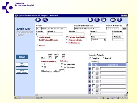Select SI for Estudio macromicro
The width and height of the screenshot is (137, 103).
pyautogui.click(x=42, y=64)
